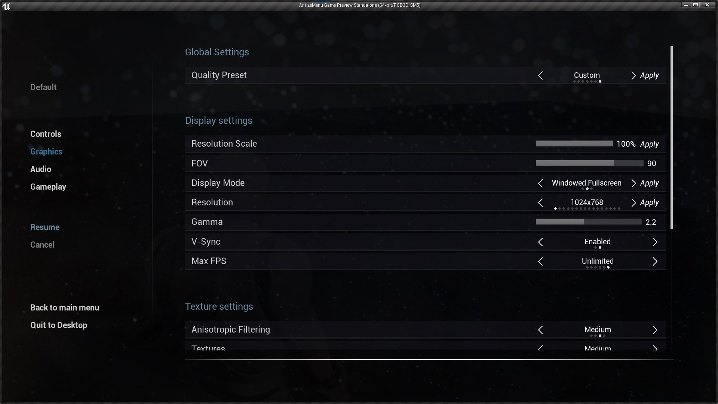
Task: Open the Controls settings tab
Action: 46,134
